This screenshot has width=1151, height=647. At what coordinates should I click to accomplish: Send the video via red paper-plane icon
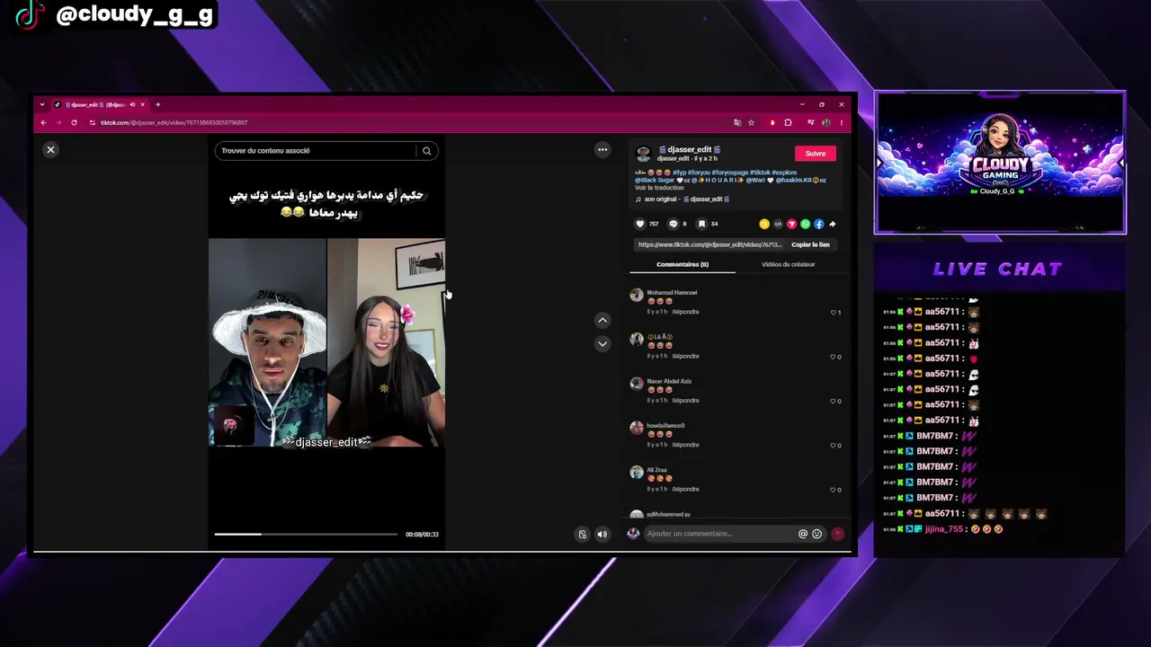[791, 224]
